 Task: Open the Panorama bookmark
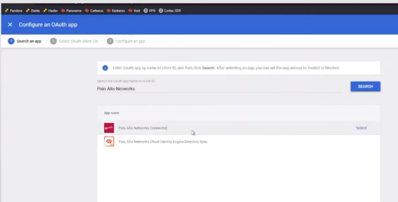coord(71,11)
